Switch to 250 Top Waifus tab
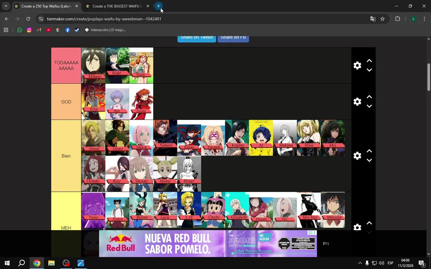Screen dimensions: 431x269 (x=47, y=6)
